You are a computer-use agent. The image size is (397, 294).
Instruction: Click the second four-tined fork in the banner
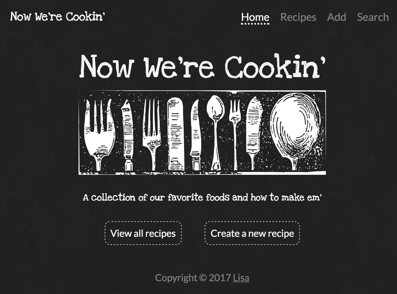pyautogui.click(x=152, y=134)
